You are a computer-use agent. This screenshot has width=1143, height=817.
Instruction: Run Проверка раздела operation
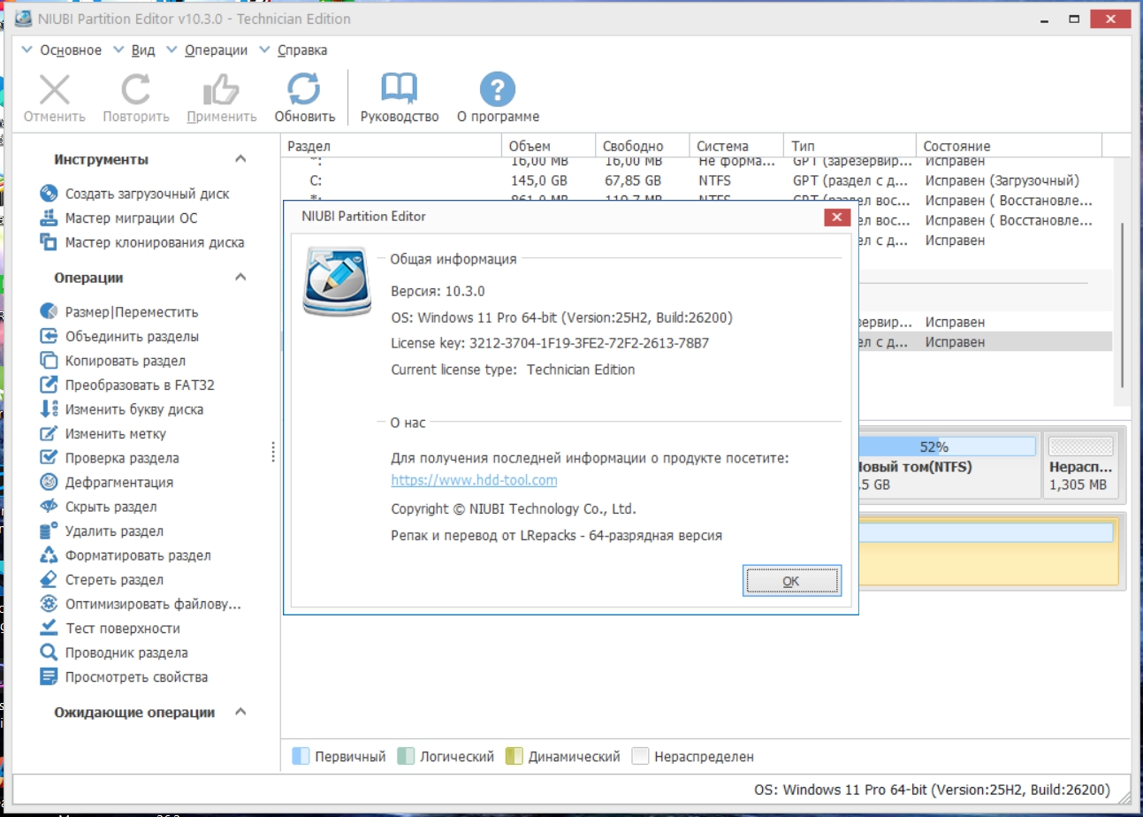click(110, 458)
